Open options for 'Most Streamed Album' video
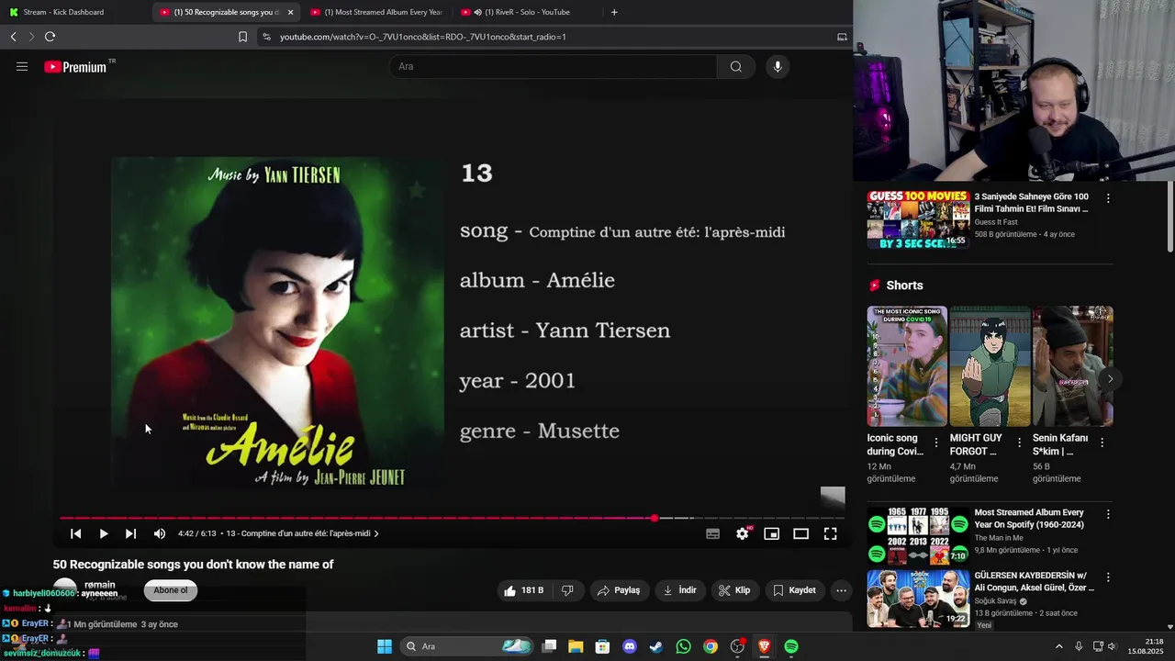1175x661 pixels. coord(1108,514)
